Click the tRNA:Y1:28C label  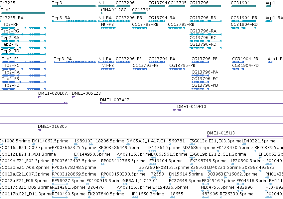(x=113, y=10)
